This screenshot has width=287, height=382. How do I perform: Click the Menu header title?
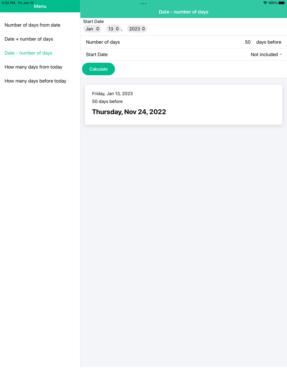click(40, 6)
